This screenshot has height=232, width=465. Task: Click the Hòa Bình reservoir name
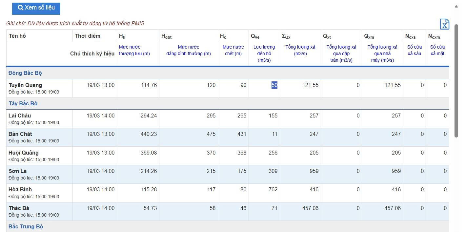(x=20, y=189)
